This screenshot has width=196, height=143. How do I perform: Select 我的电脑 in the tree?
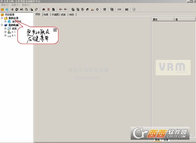13,25
